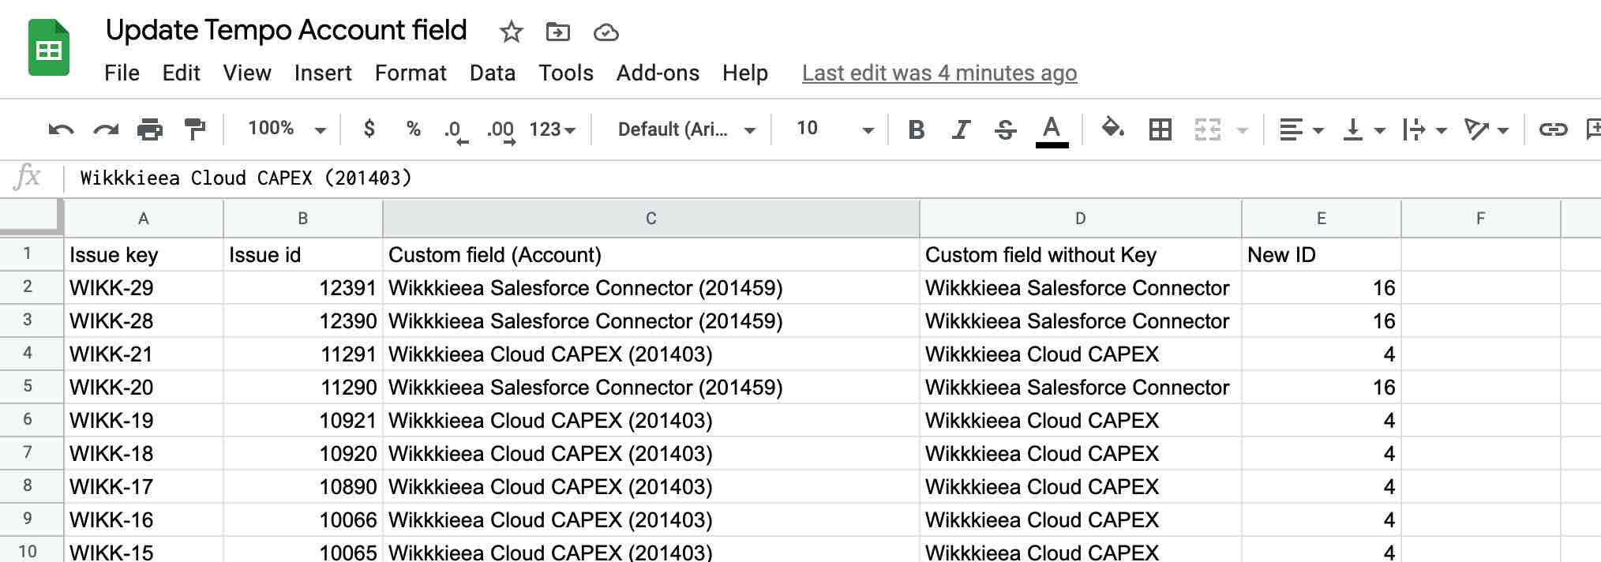Toggle strikethrough formatting

1006,129
